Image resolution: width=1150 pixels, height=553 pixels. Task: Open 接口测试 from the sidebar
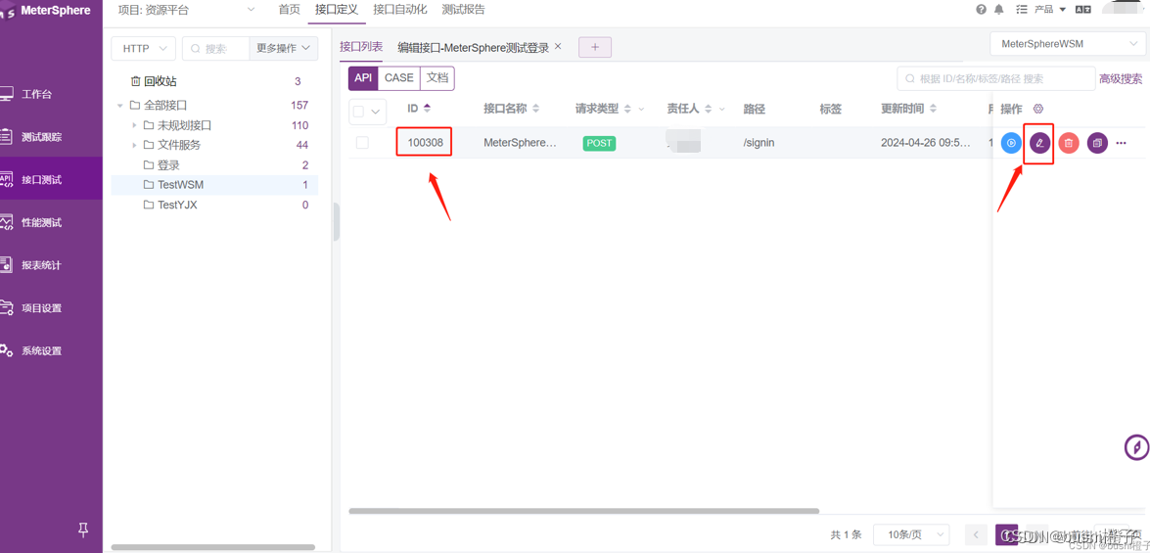(42, 179)
